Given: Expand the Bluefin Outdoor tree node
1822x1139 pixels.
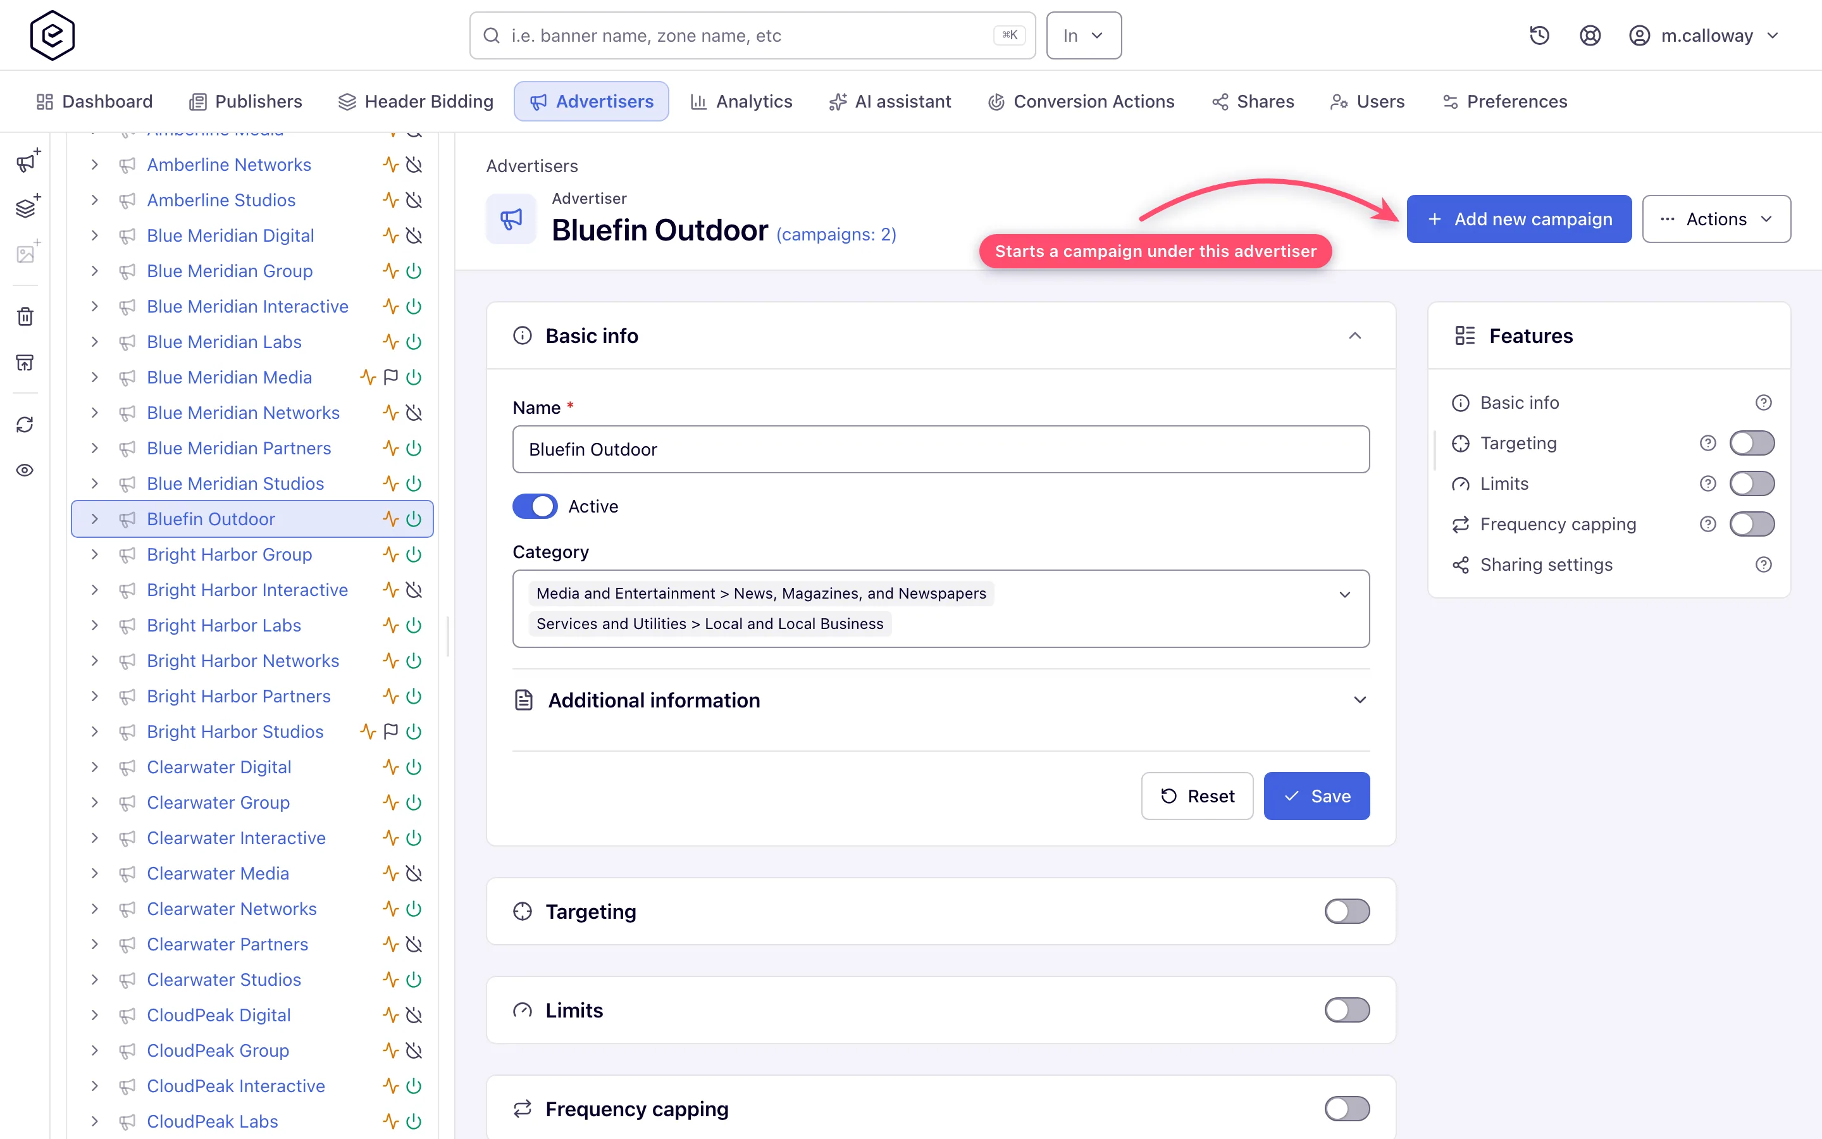Looking at the screenshot, I should pos(94,518).
